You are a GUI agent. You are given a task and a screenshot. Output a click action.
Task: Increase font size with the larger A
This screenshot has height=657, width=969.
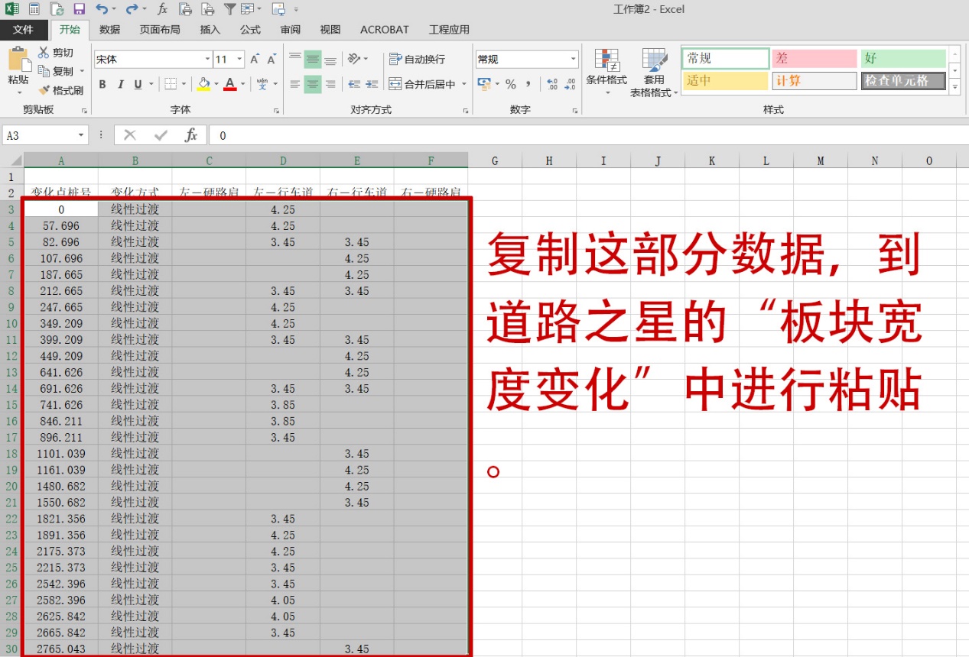coord(255,60)
